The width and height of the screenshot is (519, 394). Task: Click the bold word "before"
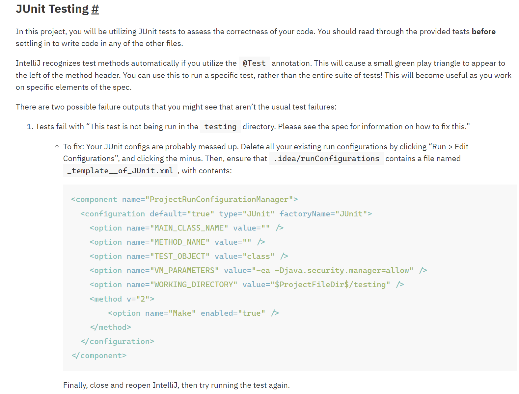point(483,32)
